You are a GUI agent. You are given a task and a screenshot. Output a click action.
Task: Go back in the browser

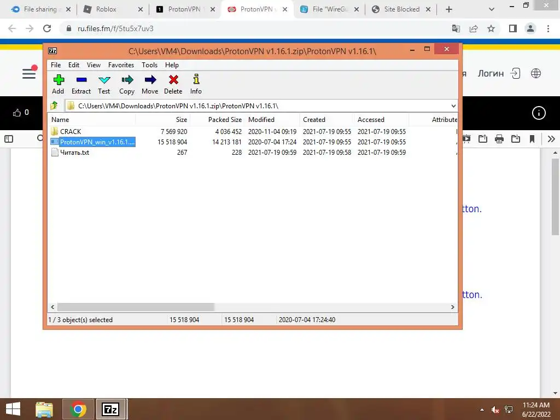tap(12, 28)
